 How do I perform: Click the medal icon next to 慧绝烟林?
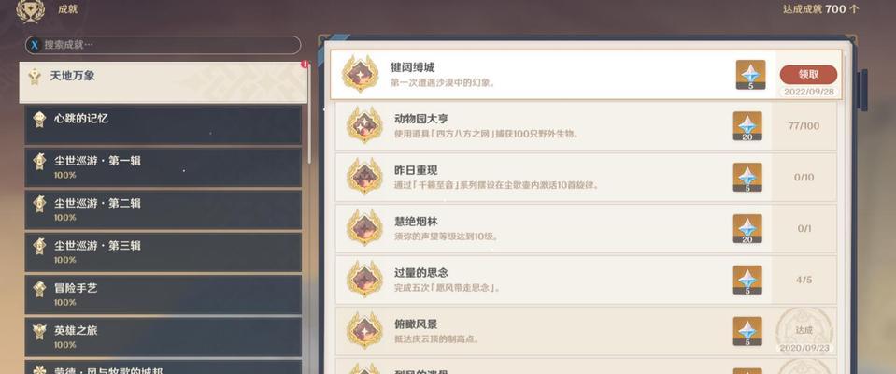(364, 227)
